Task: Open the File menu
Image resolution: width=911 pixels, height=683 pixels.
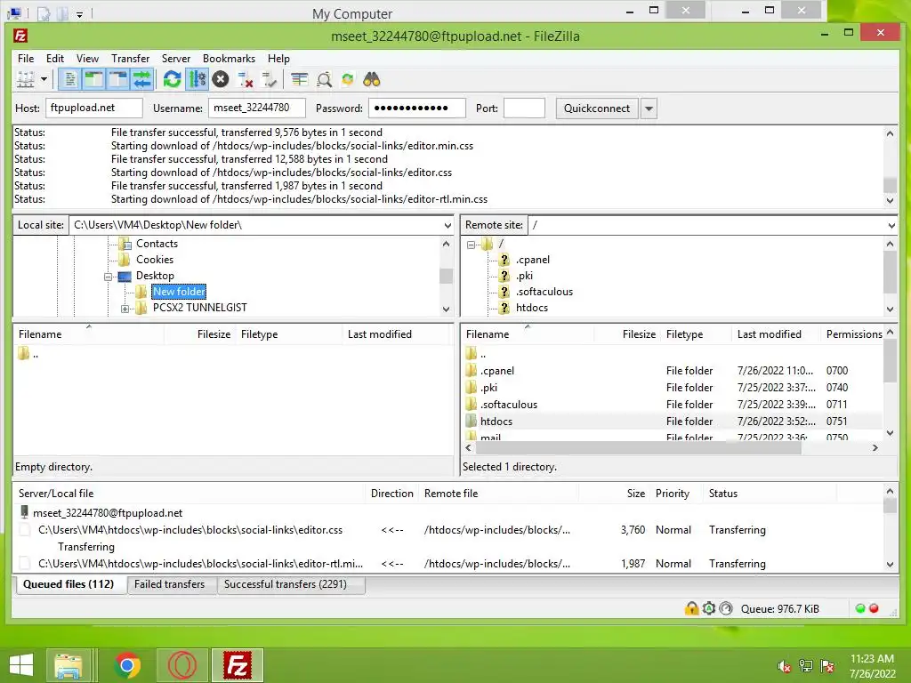Action: click(26, 59)
